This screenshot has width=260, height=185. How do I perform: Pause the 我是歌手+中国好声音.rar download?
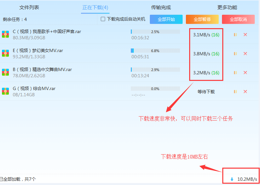(235, 35)
